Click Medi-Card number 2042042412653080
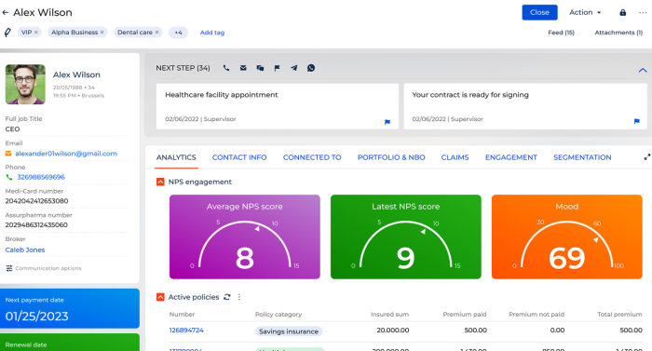The width and height of the screenshot is (652, 351). (36, 201)
